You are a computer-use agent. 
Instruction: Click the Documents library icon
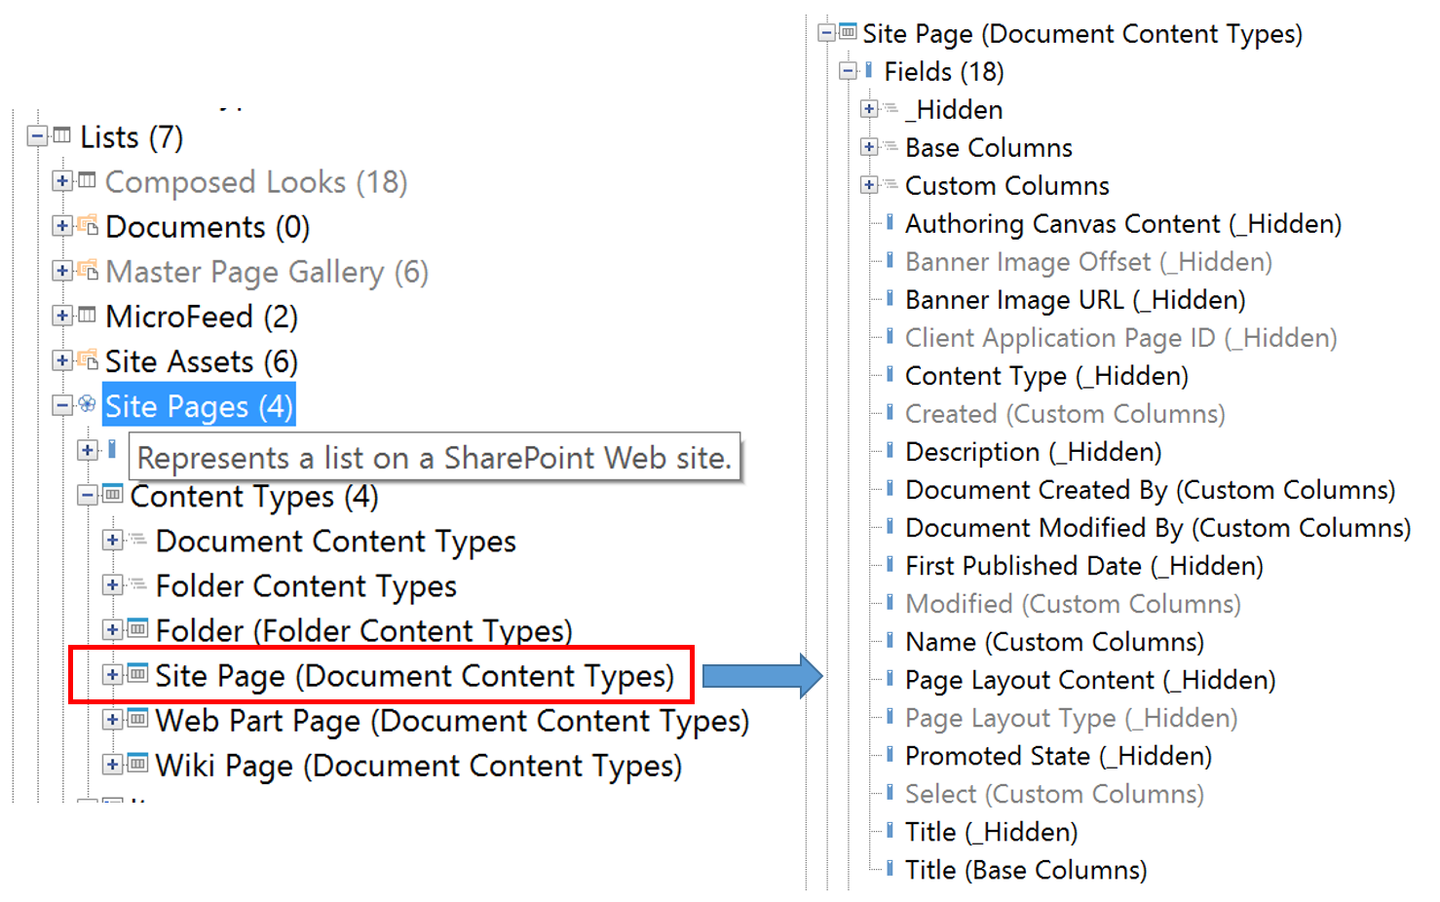tap(88, 226)
